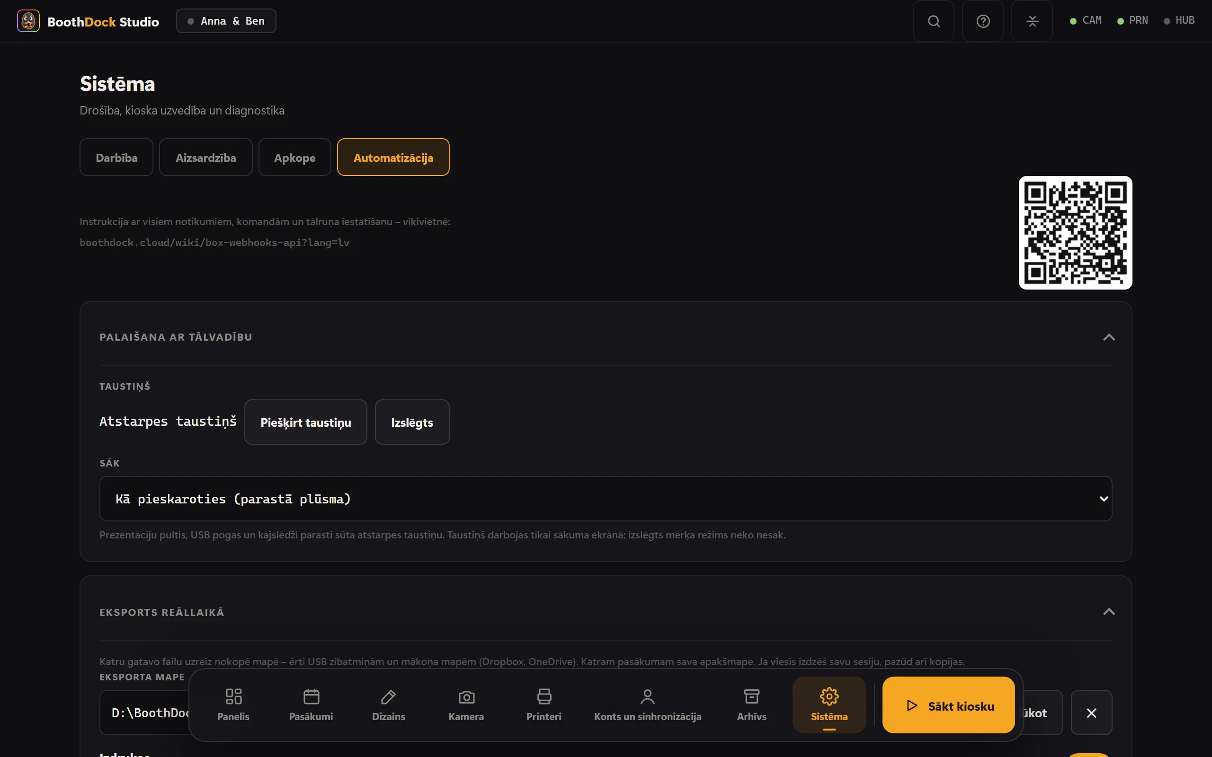
Task: Click the wiki QR code image
Action: [x=1075, y=232]
